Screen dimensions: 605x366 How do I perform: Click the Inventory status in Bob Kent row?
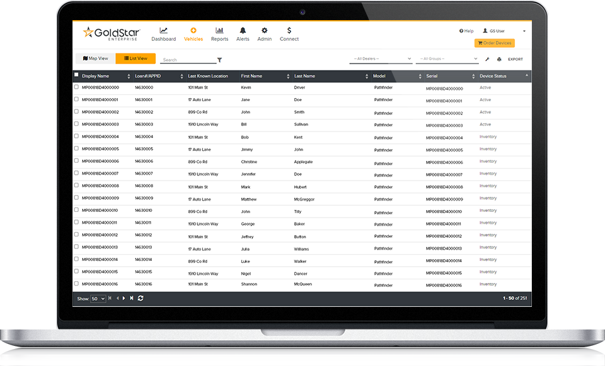pos(488,137)
